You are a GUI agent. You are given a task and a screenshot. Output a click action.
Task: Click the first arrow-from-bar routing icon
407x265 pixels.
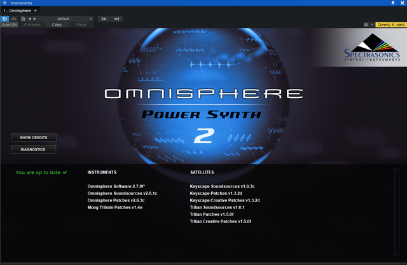(x=104, y=18)
